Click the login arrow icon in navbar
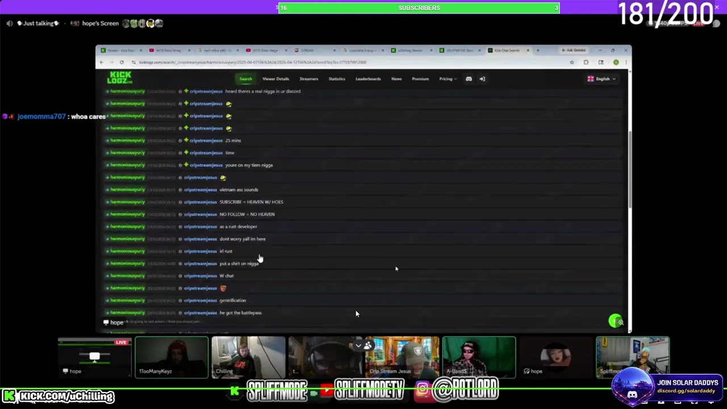Viewport: 727px width, 409px height. click(x=482, y=79)
